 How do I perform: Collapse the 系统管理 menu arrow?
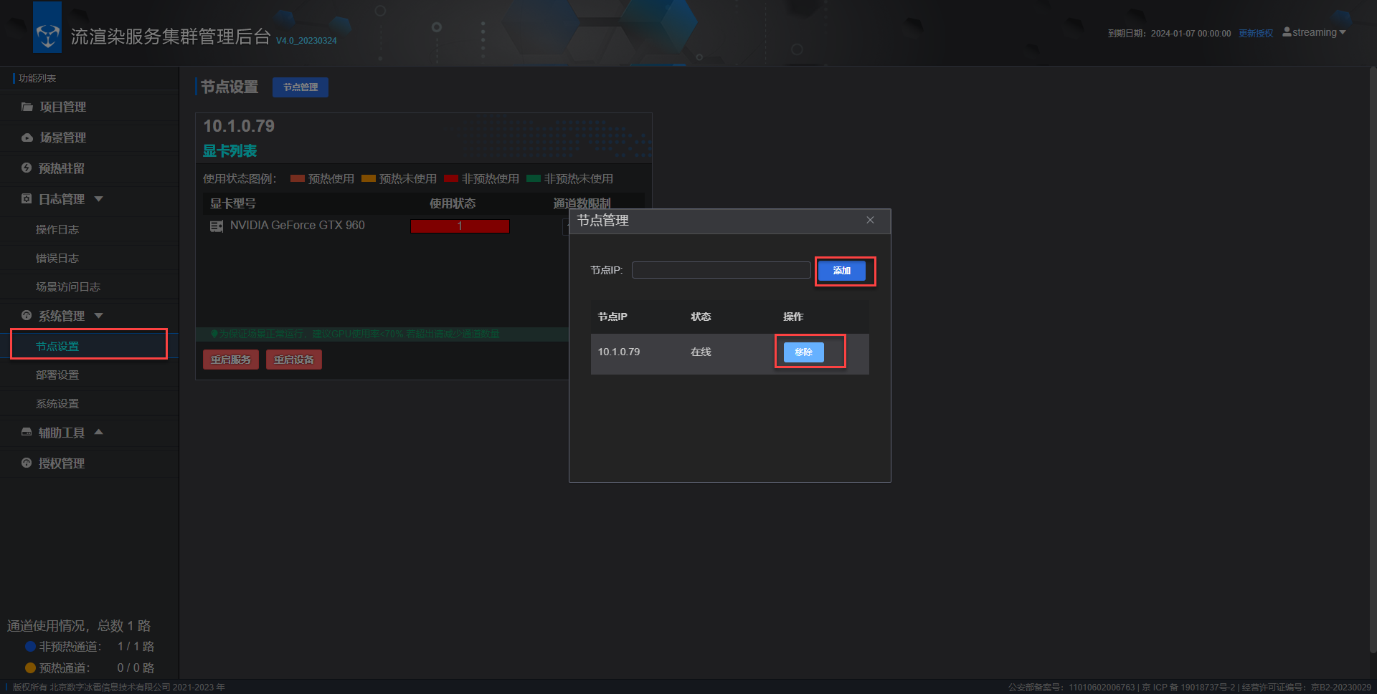[x=99, y=316]
